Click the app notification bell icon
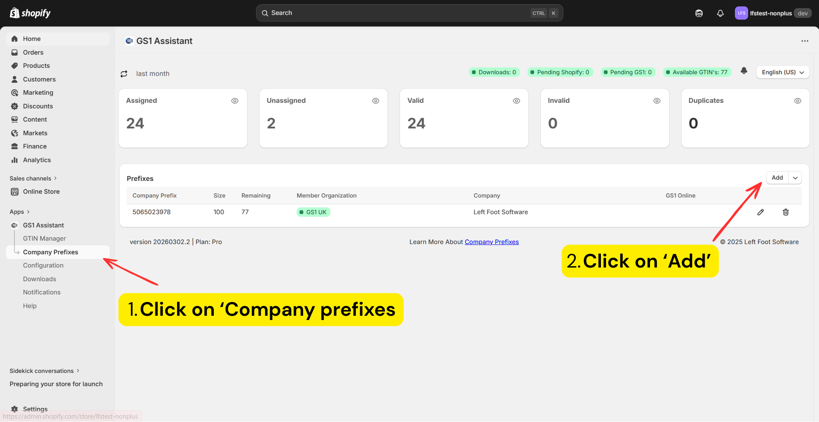The width and height of the screenshot is (819, 422). (x=744, y=71)
